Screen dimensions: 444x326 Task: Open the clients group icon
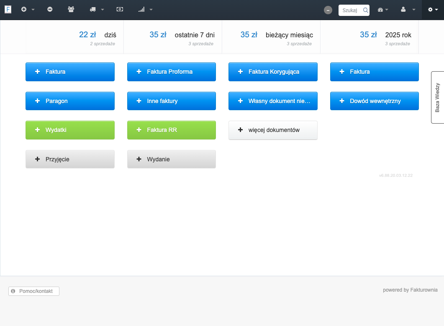71,9
